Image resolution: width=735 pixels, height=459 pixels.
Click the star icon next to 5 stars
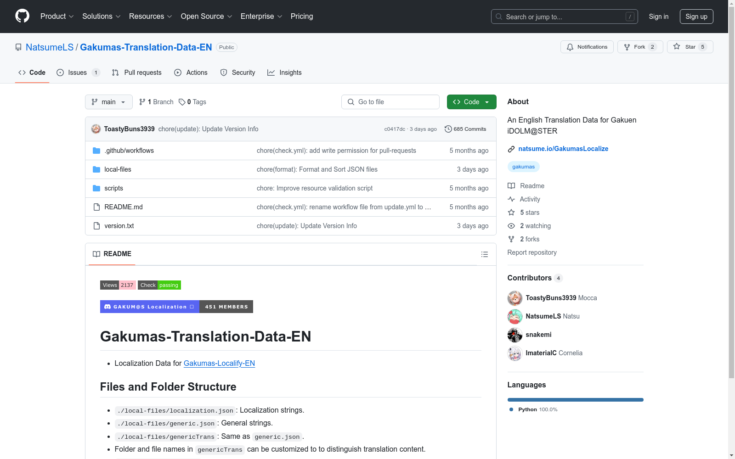click(x=511, y=213)
